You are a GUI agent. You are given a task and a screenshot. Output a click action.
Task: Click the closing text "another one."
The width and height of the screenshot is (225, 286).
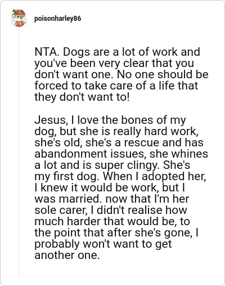point(67,255)
